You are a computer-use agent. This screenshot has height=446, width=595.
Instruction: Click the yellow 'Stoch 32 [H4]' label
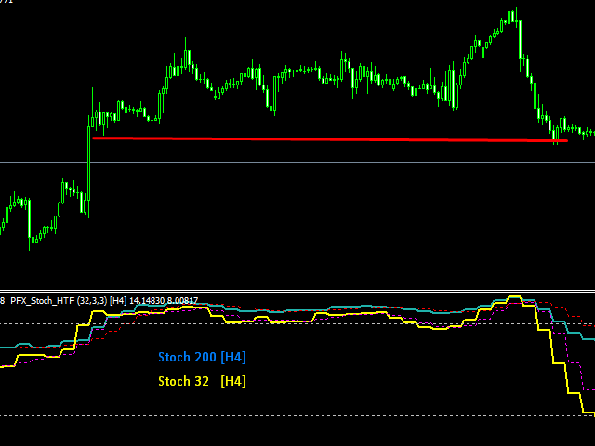[x=202, y=381]
